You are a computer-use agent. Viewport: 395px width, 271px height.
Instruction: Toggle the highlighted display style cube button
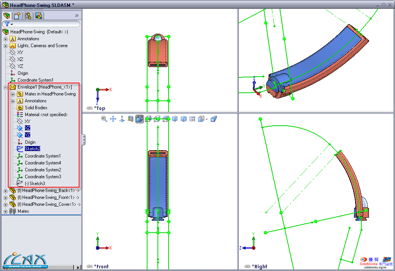(139, 119)
